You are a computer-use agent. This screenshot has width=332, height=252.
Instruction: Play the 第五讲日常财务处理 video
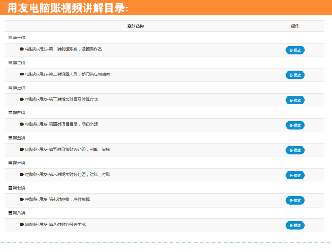(295, 151)
